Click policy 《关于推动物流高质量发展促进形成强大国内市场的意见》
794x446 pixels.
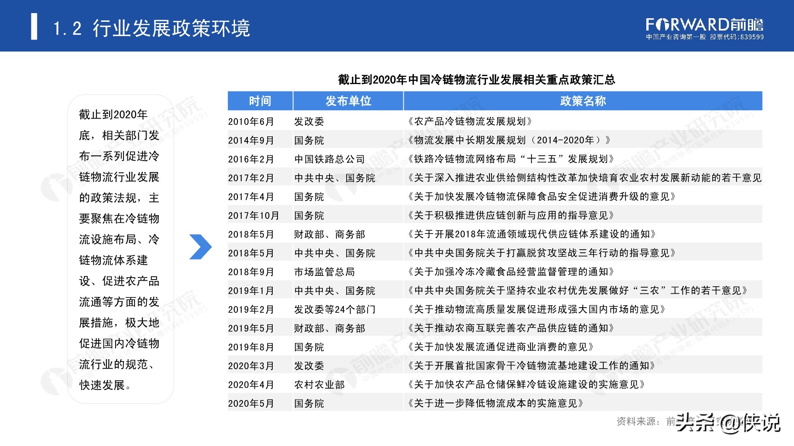(537, 309)
